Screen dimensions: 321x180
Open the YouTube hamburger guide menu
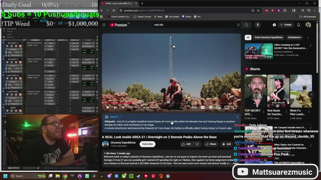pyautogui.click(x=104, y=25)
